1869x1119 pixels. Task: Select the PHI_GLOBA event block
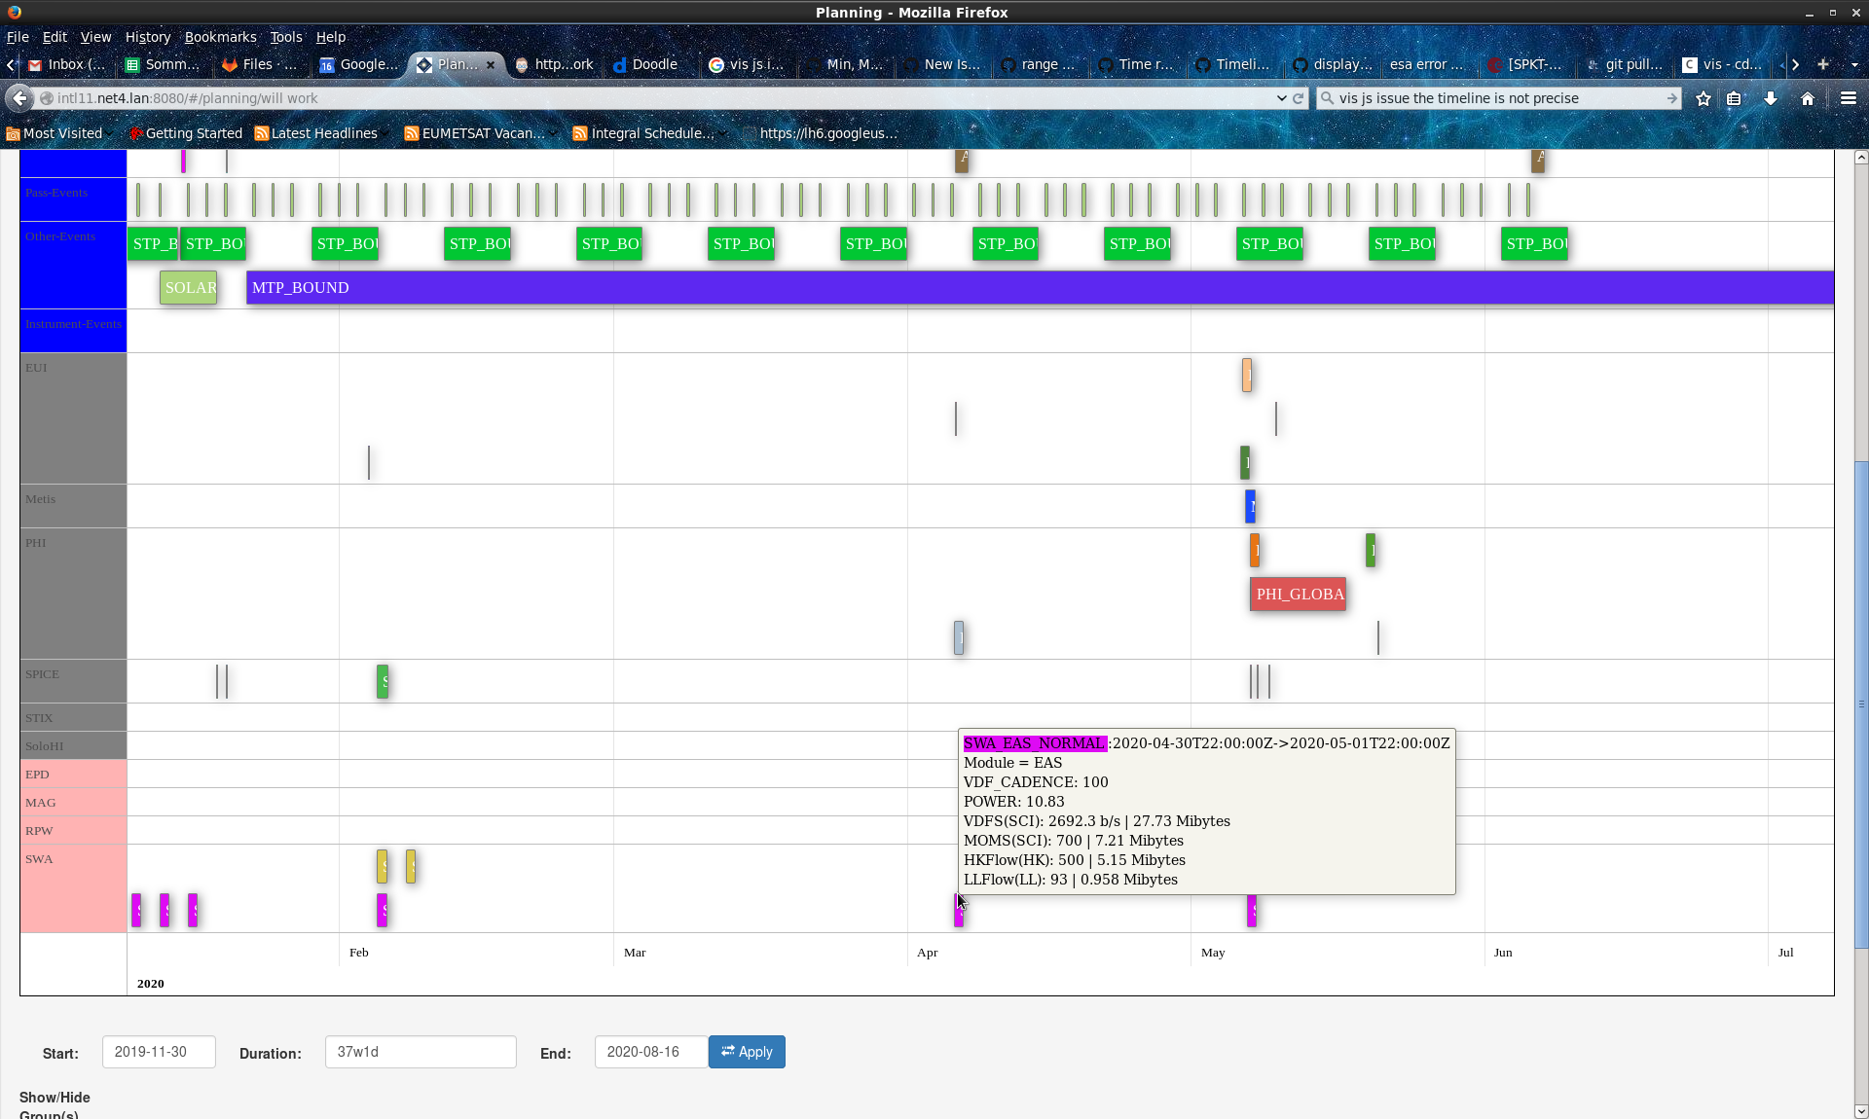(x=1298, y=594)
